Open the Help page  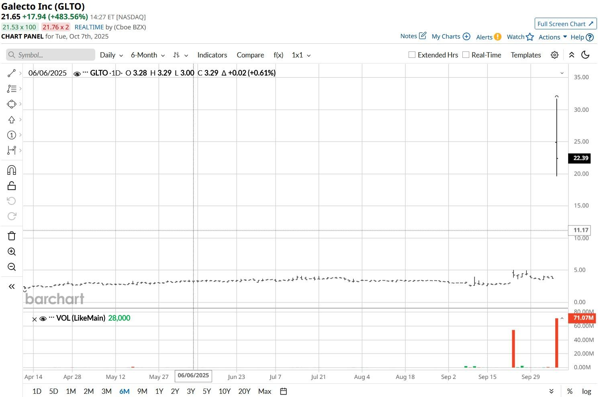[582, 37]
